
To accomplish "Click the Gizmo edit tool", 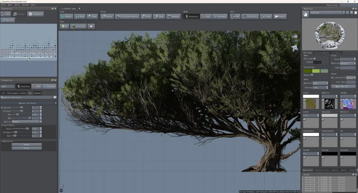I will (266, 16).
